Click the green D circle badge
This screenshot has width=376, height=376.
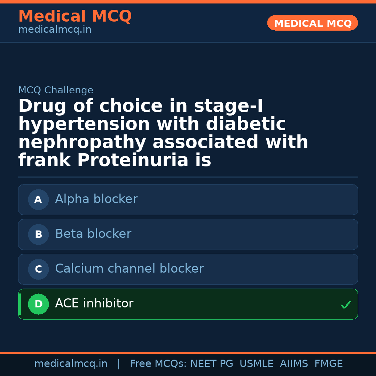pos(38,304)
